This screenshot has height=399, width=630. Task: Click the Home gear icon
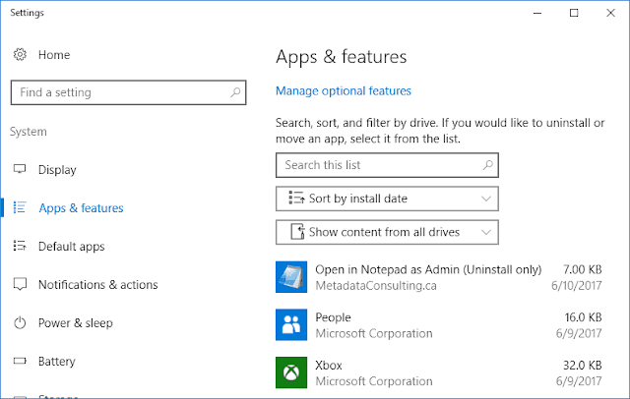point(20,55)
